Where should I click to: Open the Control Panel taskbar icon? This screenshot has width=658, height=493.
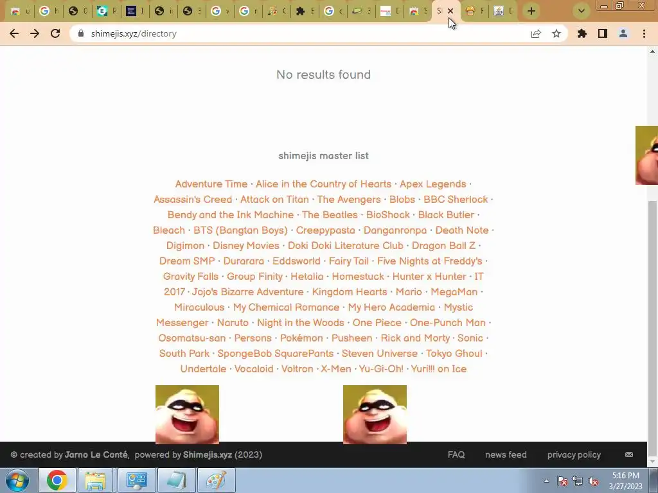[136, 480]
